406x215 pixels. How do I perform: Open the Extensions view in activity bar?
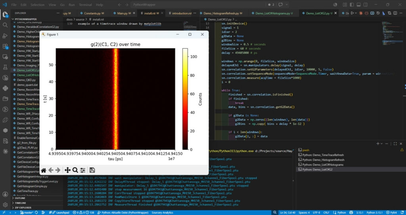(x=5, y=46)
